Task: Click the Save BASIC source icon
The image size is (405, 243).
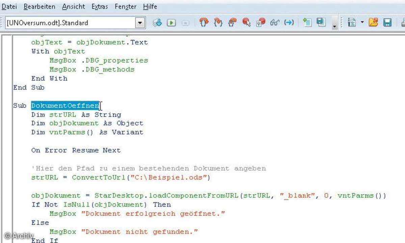Action: click(x=321, y=23)
